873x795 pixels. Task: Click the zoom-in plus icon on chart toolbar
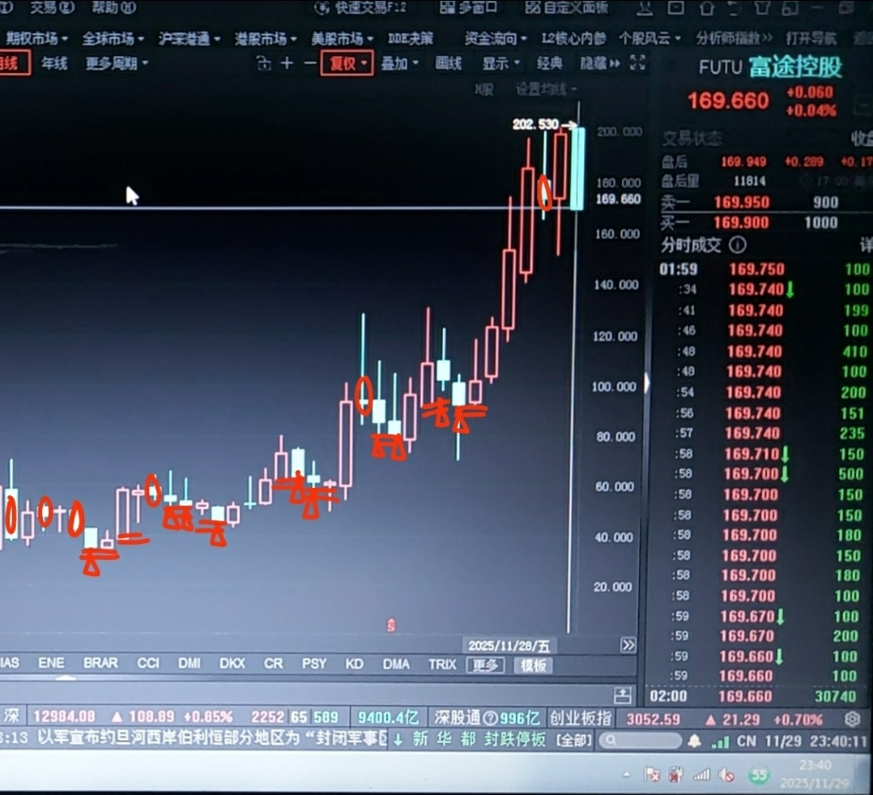point(287,63)
